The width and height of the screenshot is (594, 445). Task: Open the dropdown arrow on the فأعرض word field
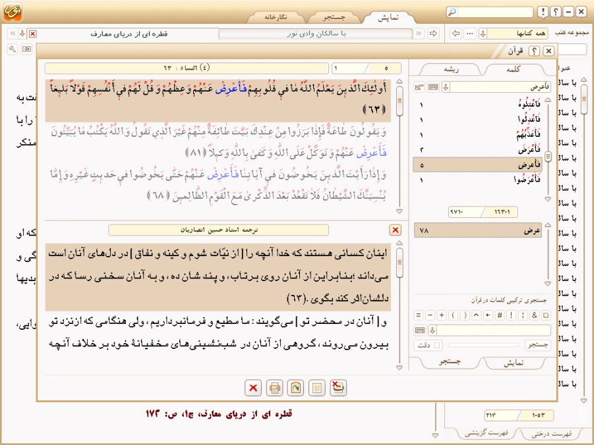click(446, 87)
